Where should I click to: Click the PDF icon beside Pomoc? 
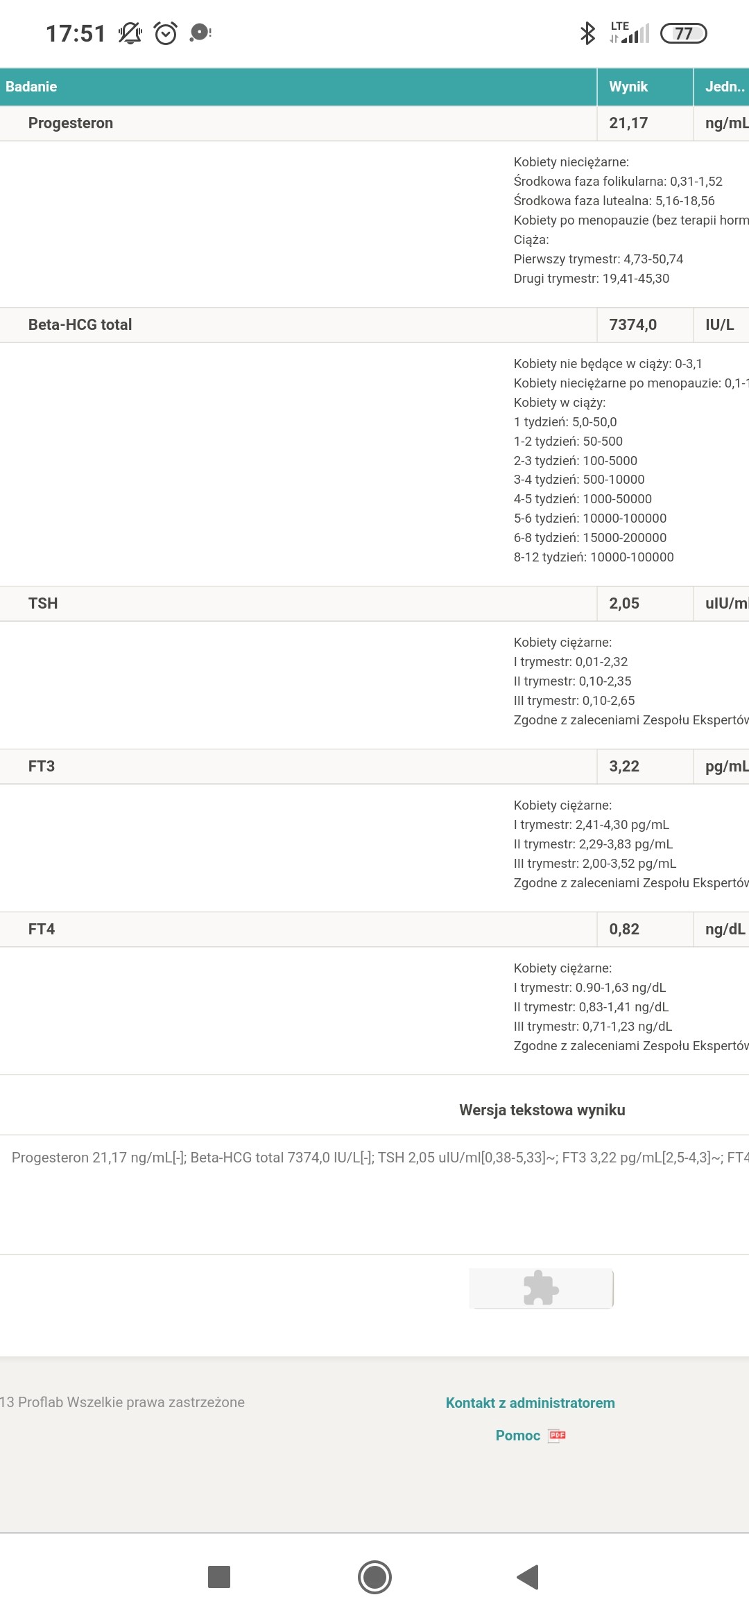pyautogui.click(x=557, y=1436)
